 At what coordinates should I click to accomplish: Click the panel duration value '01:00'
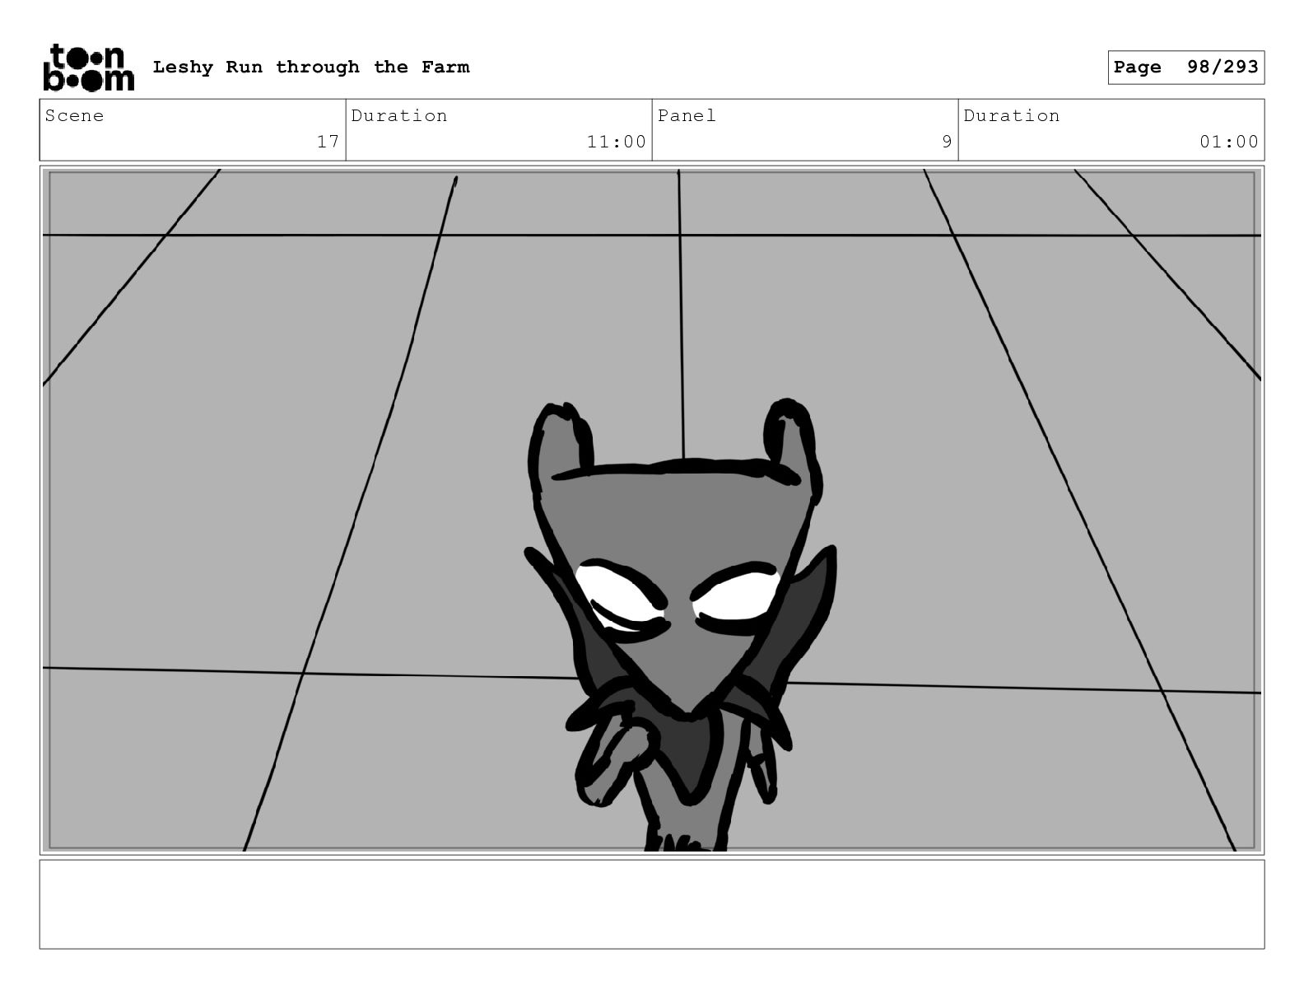[1228, 142]
